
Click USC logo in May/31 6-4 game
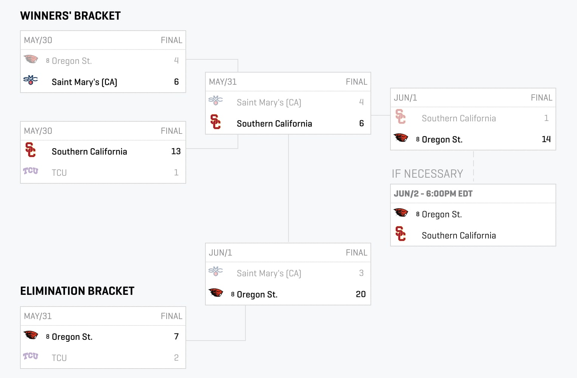(x=216, y=122)
